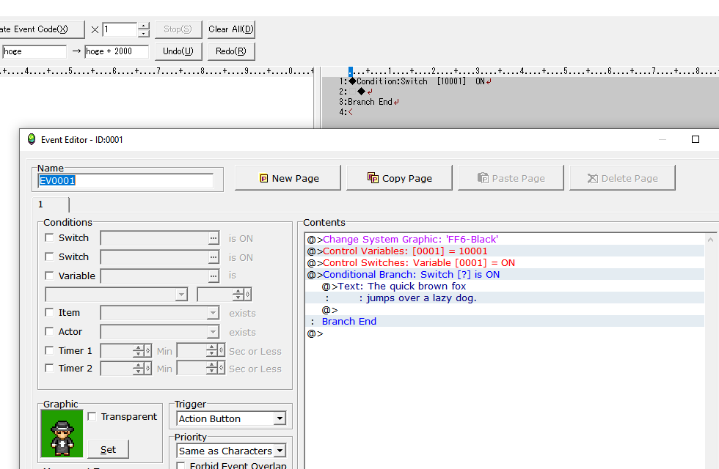Enable the Actor condition checkbox
Viewport: 719px width, 469px height.
coord(49,331)
